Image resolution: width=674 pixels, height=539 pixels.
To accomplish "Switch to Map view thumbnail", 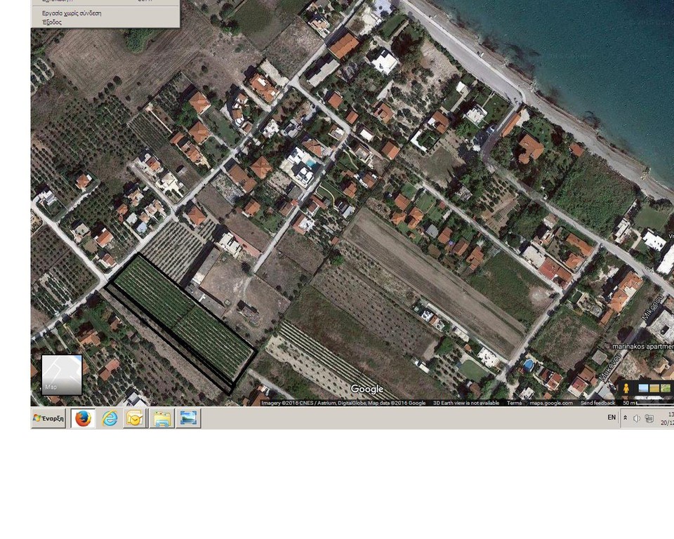I will 62,374.
